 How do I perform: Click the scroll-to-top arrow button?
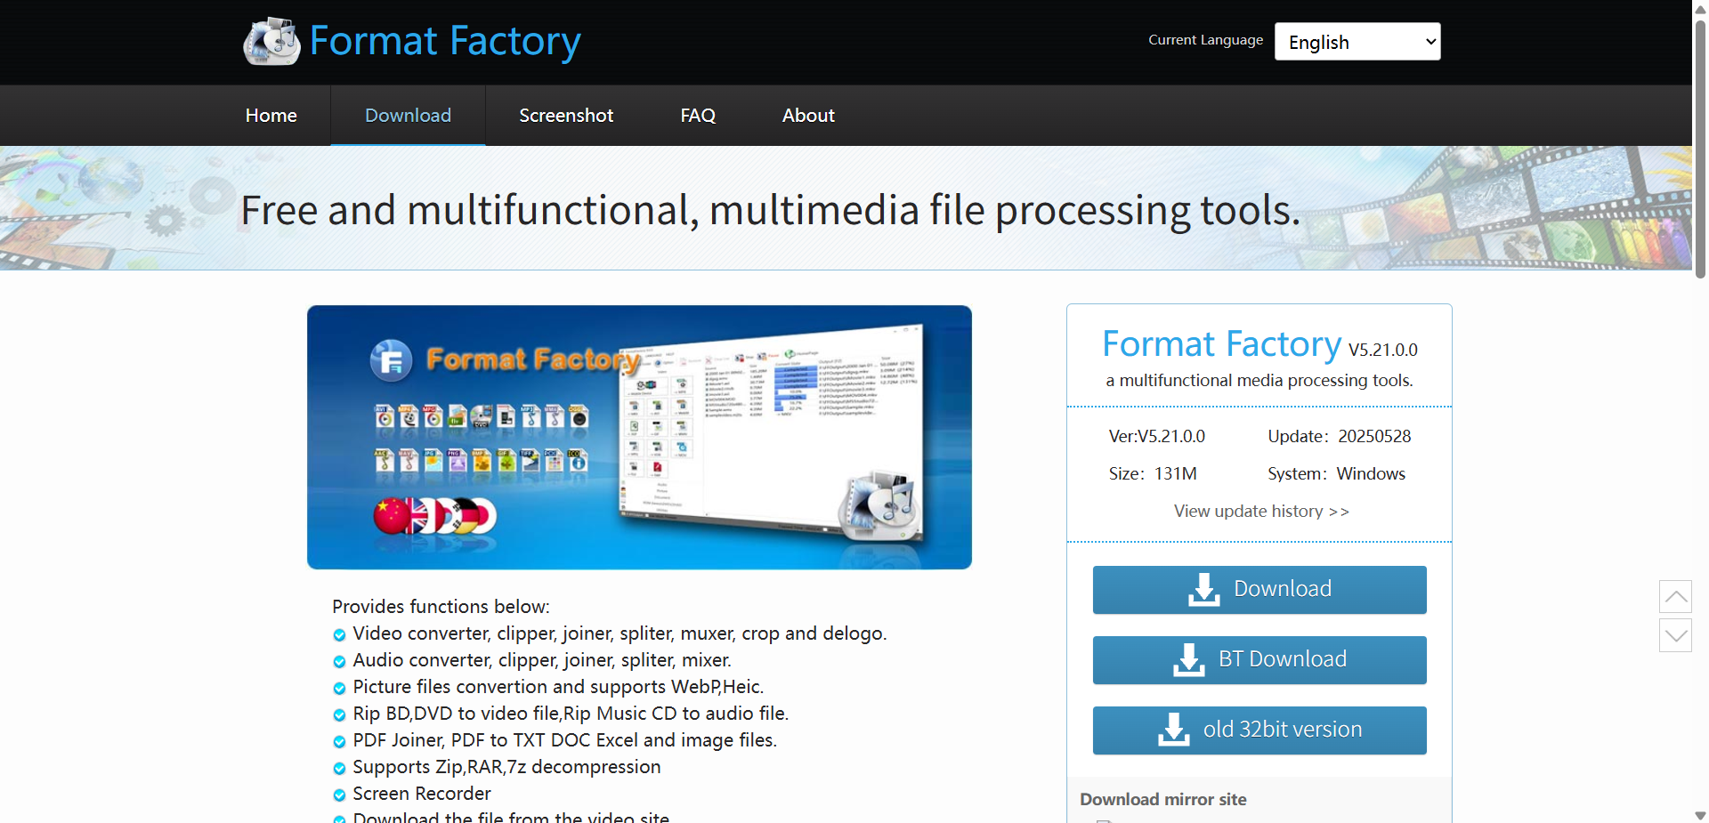[1675, 596]
